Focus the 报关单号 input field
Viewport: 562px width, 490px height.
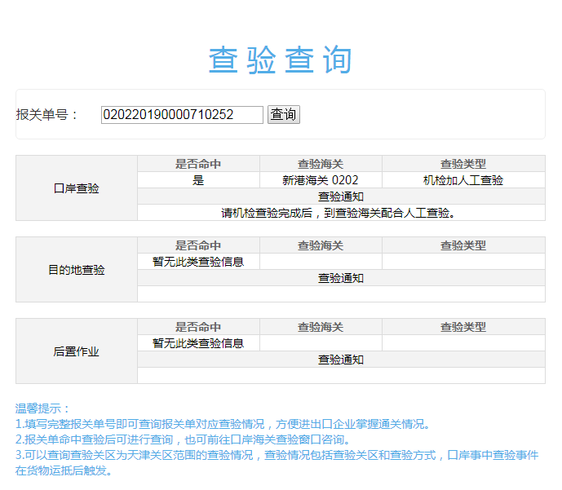click(x=182, y=115)
